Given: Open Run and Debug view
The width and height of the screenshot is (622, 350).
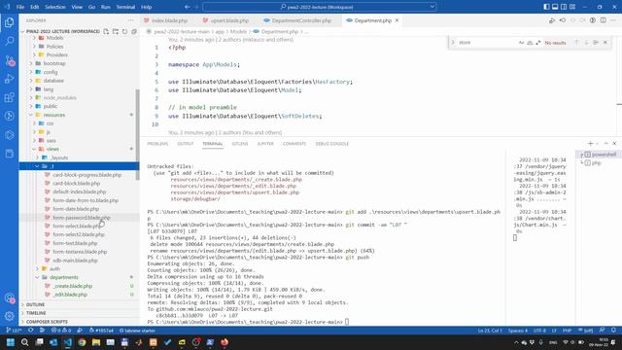Looking at the screenshot, I should point(9,79).
